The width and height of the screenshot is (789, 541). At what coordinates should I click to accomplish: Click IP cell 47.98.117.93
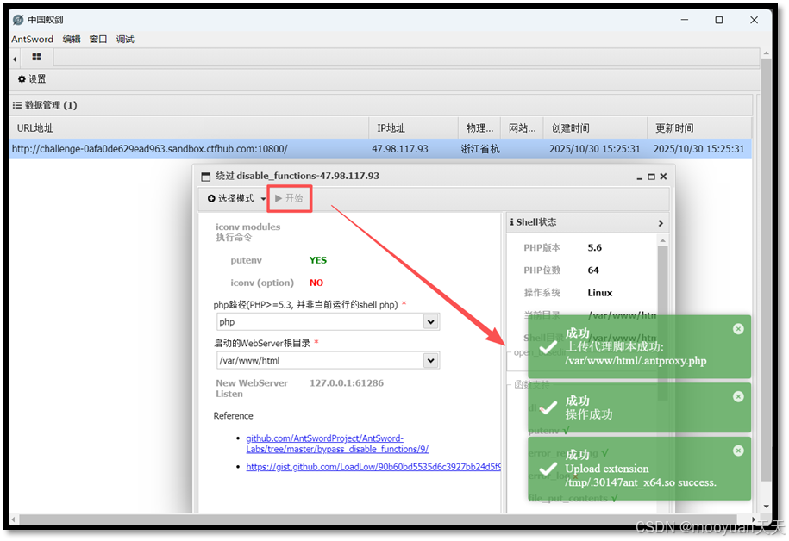400,149
